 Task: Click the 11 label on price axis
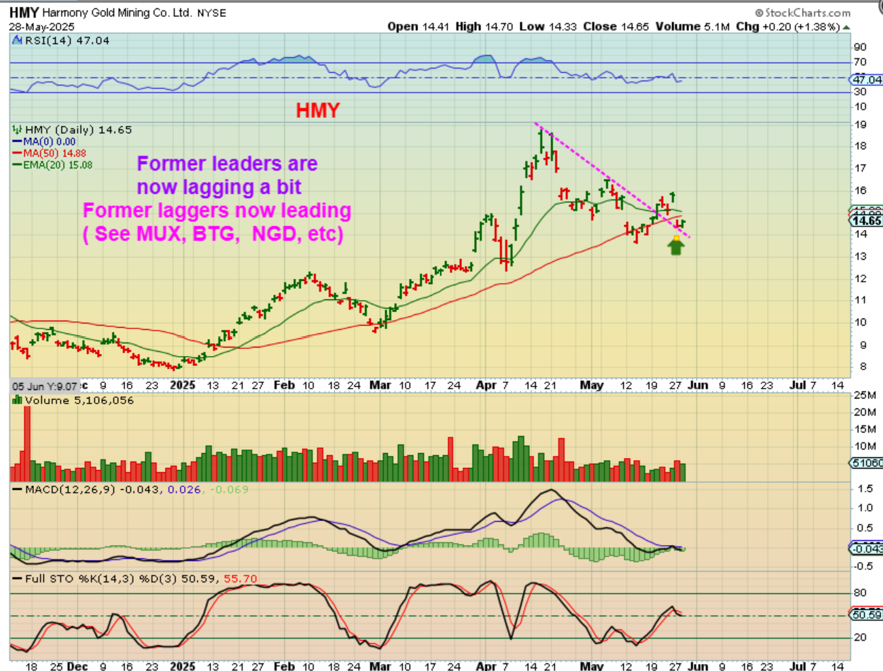861,299
